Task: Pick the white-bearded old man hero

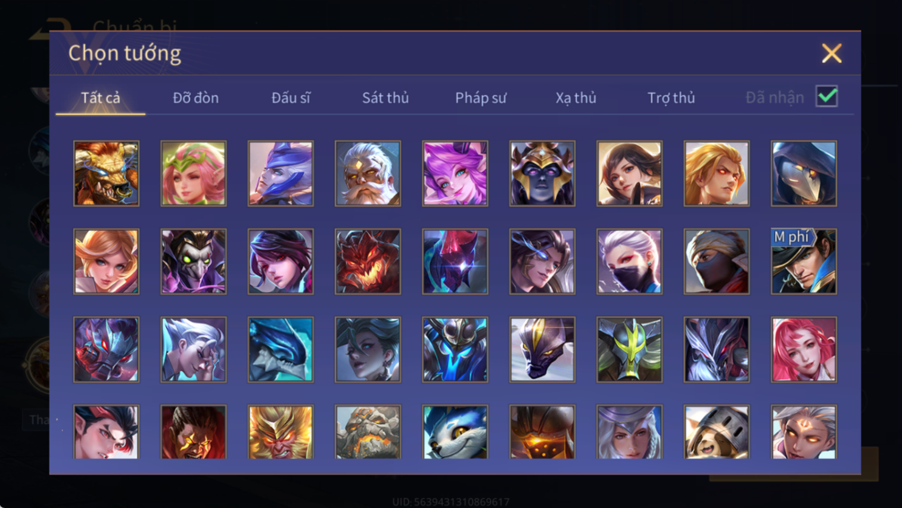Action: pos(368,174)
